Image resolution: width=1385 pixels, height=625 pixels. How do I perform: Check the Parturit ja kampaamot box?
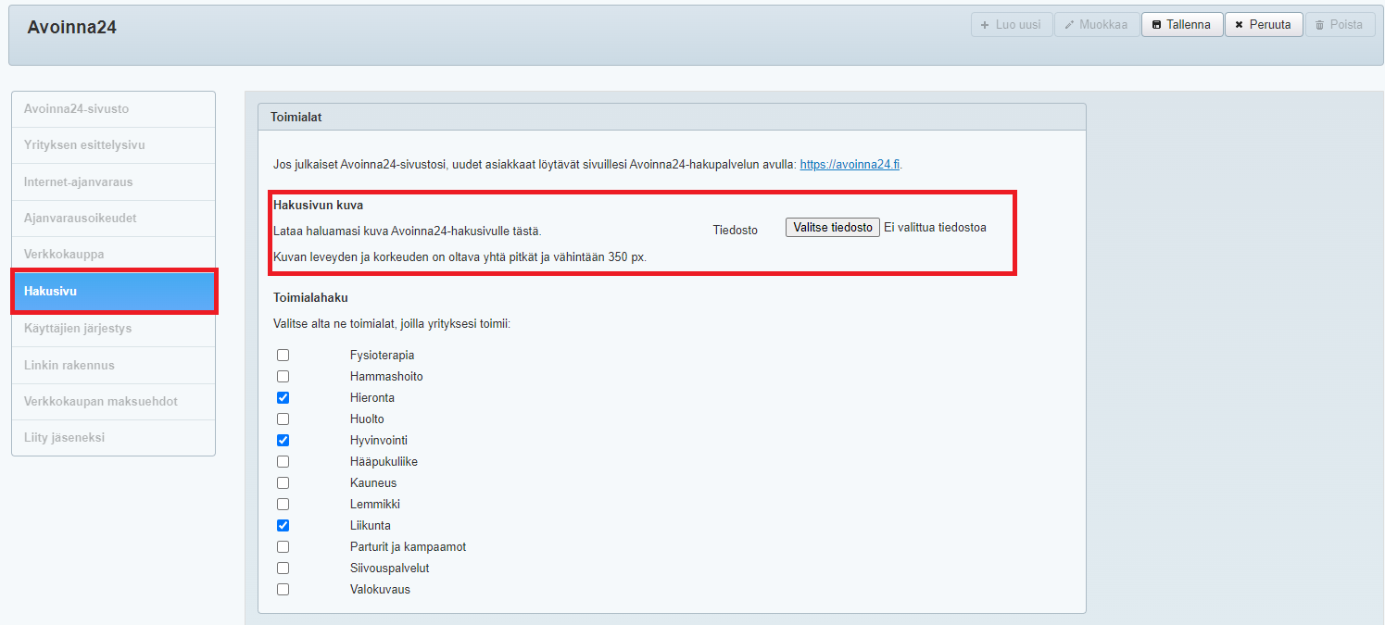tap(283, 547)
